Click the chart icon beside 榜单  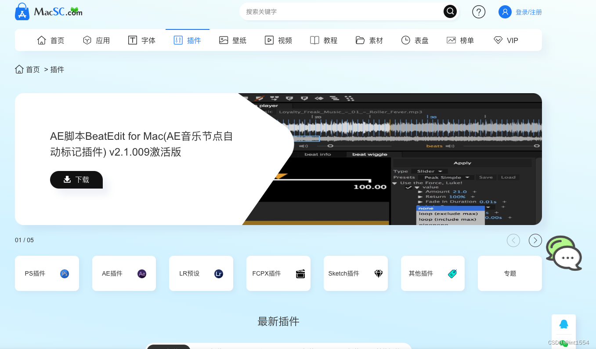[450, 40]
